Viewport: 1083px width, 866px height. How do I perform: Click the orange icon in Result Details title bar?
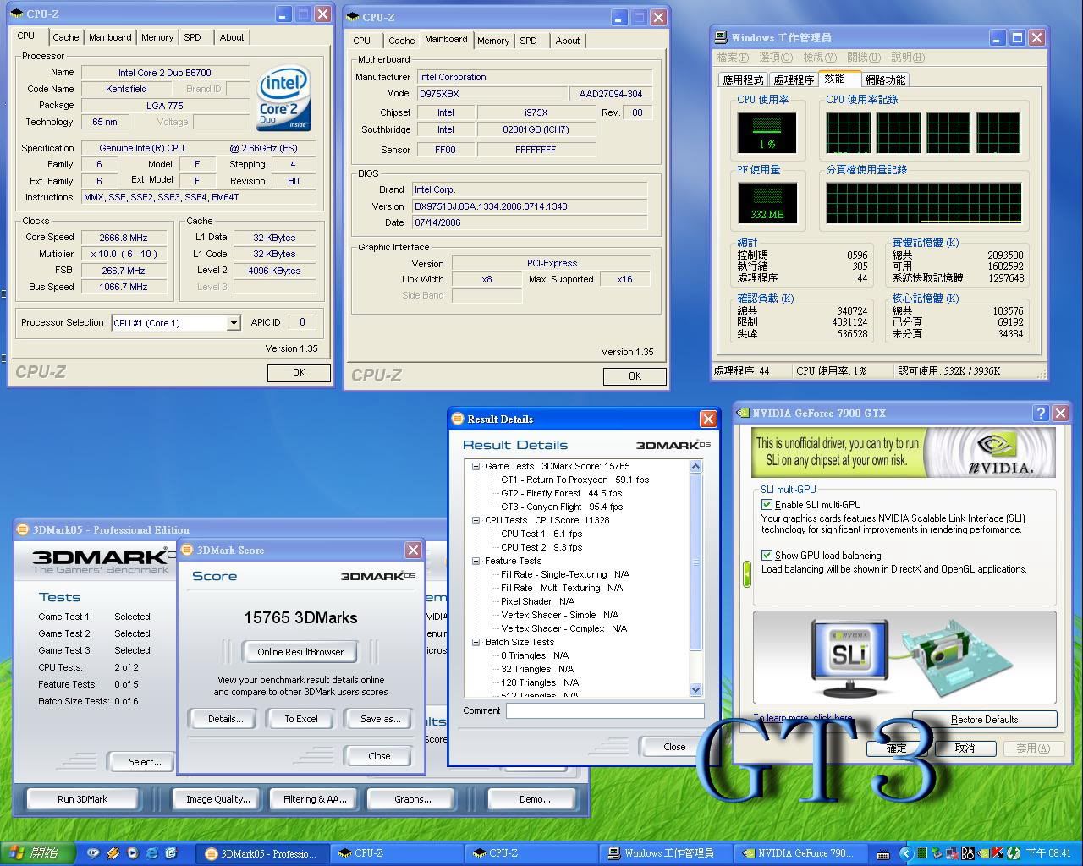[x=458, y=419]
